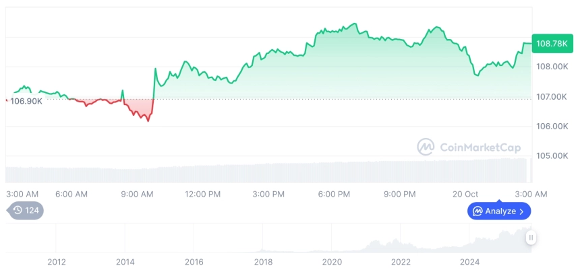Click the 12:00 PM time axis label

(x=203, y=194)
